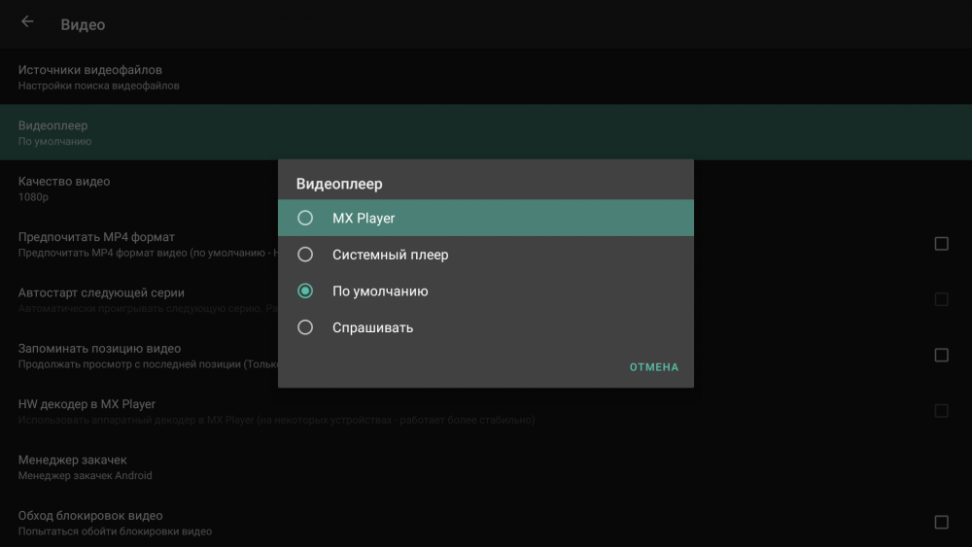Screen dimensions: 972x547
Task: Select the MX Player radio button
Action: (305, 219)
